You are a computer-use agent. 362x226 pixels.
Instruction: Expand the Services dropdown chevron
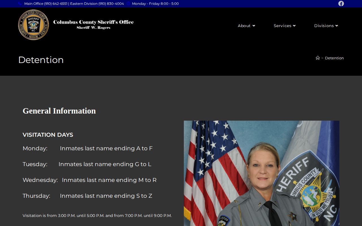(294, 26)
